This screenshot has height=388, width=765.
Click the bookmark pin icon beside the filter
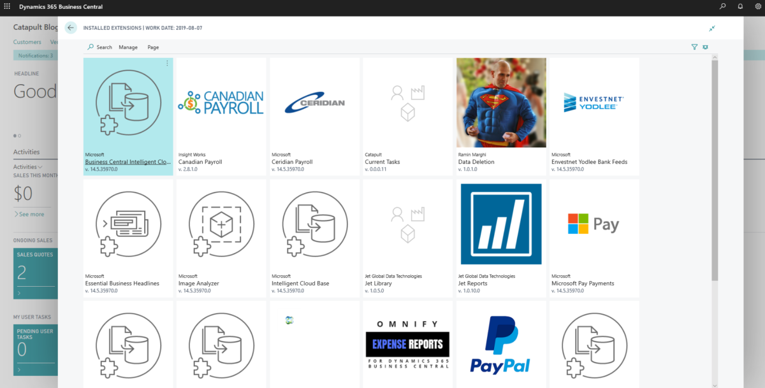pyautogui.click(x=705, y=47)
